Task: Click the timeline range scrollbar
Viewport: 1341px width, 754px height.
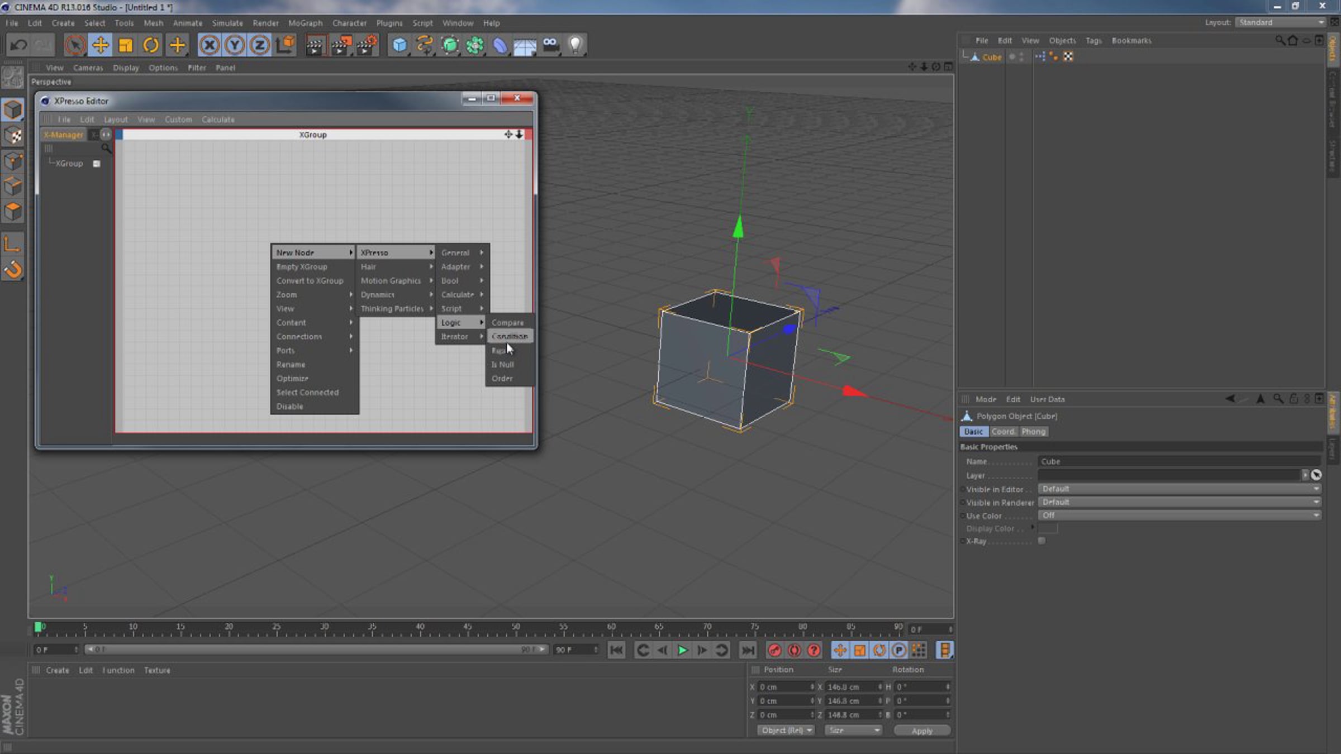Action: tap(316, 650)
